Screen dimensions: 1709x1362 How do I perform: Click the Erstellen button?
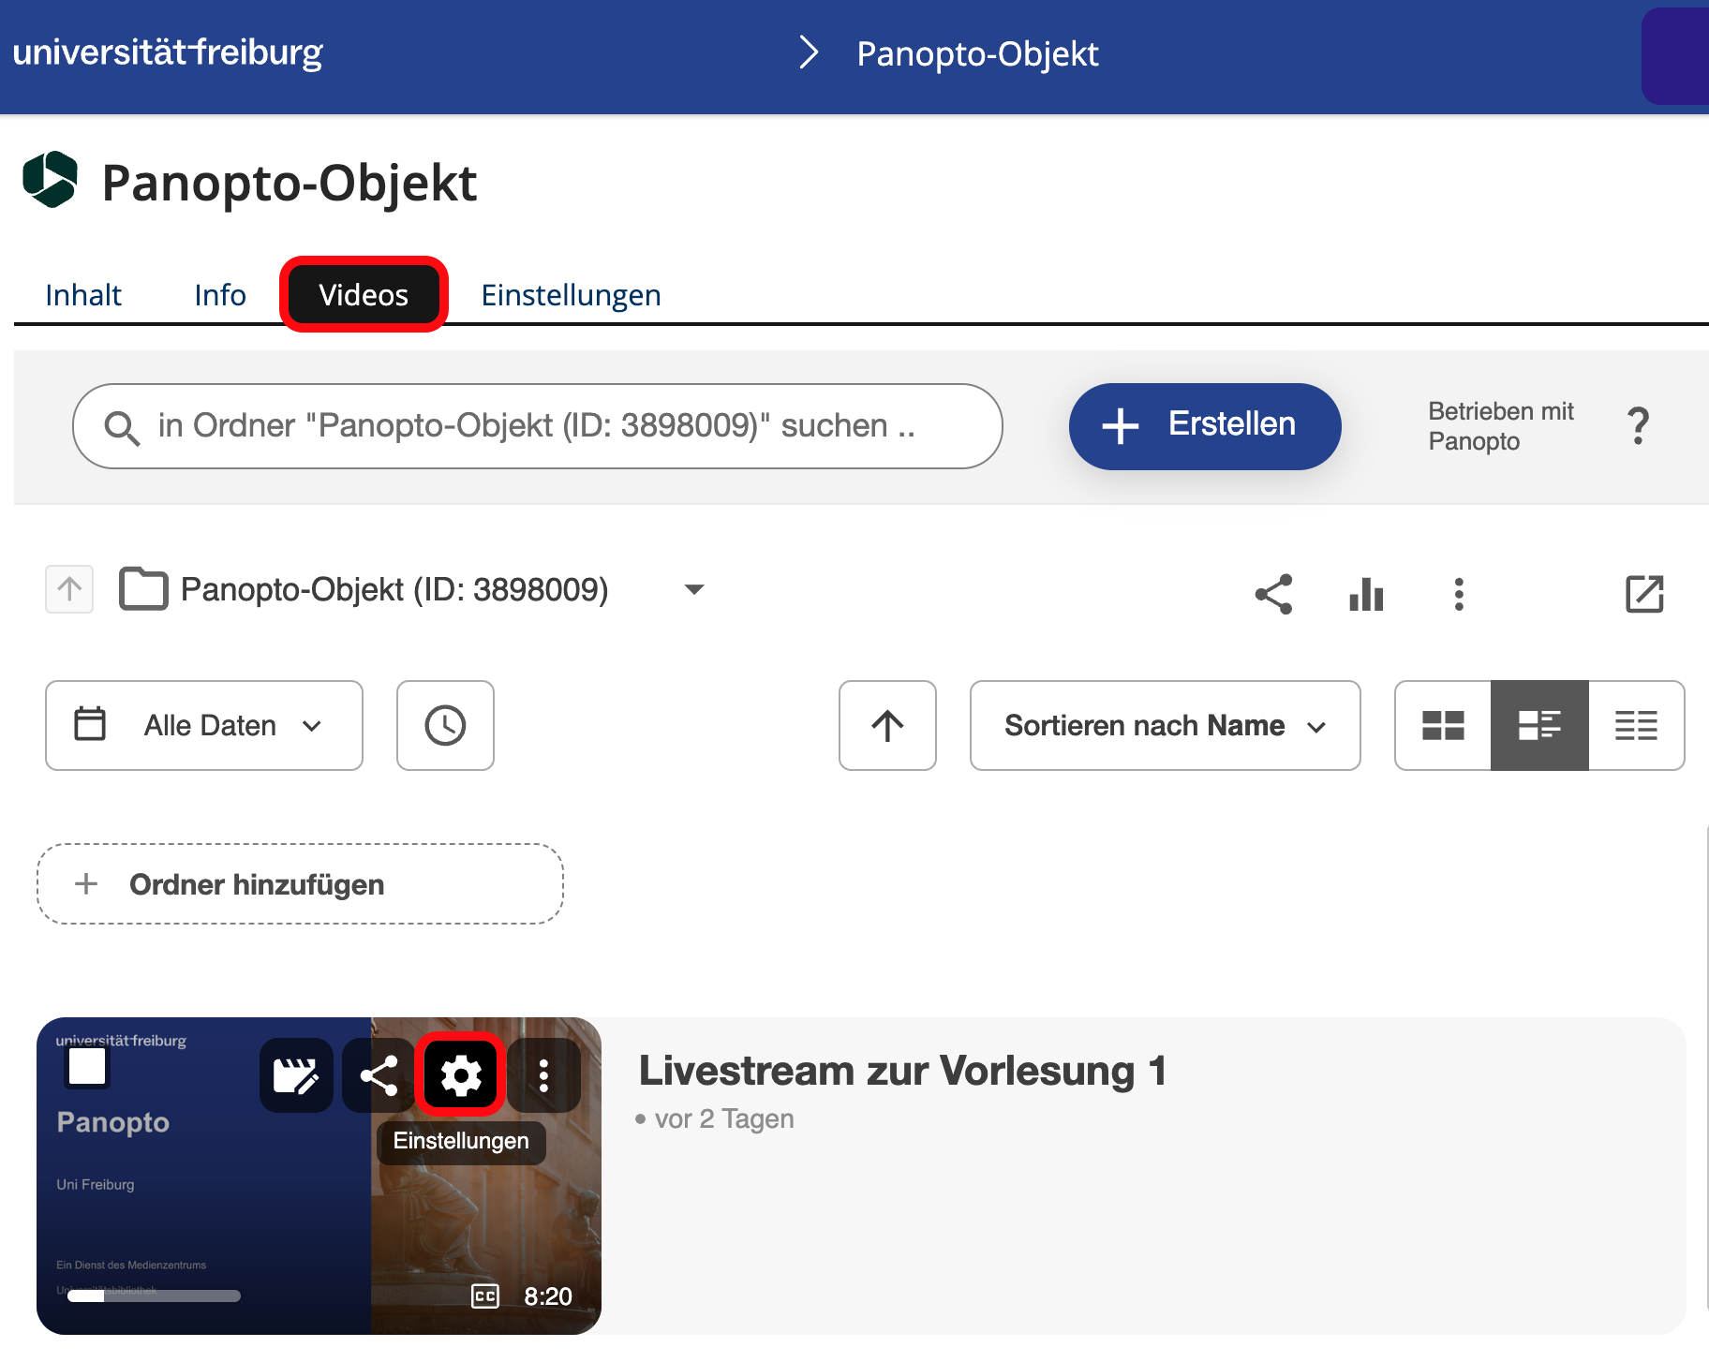[1205, 426]
